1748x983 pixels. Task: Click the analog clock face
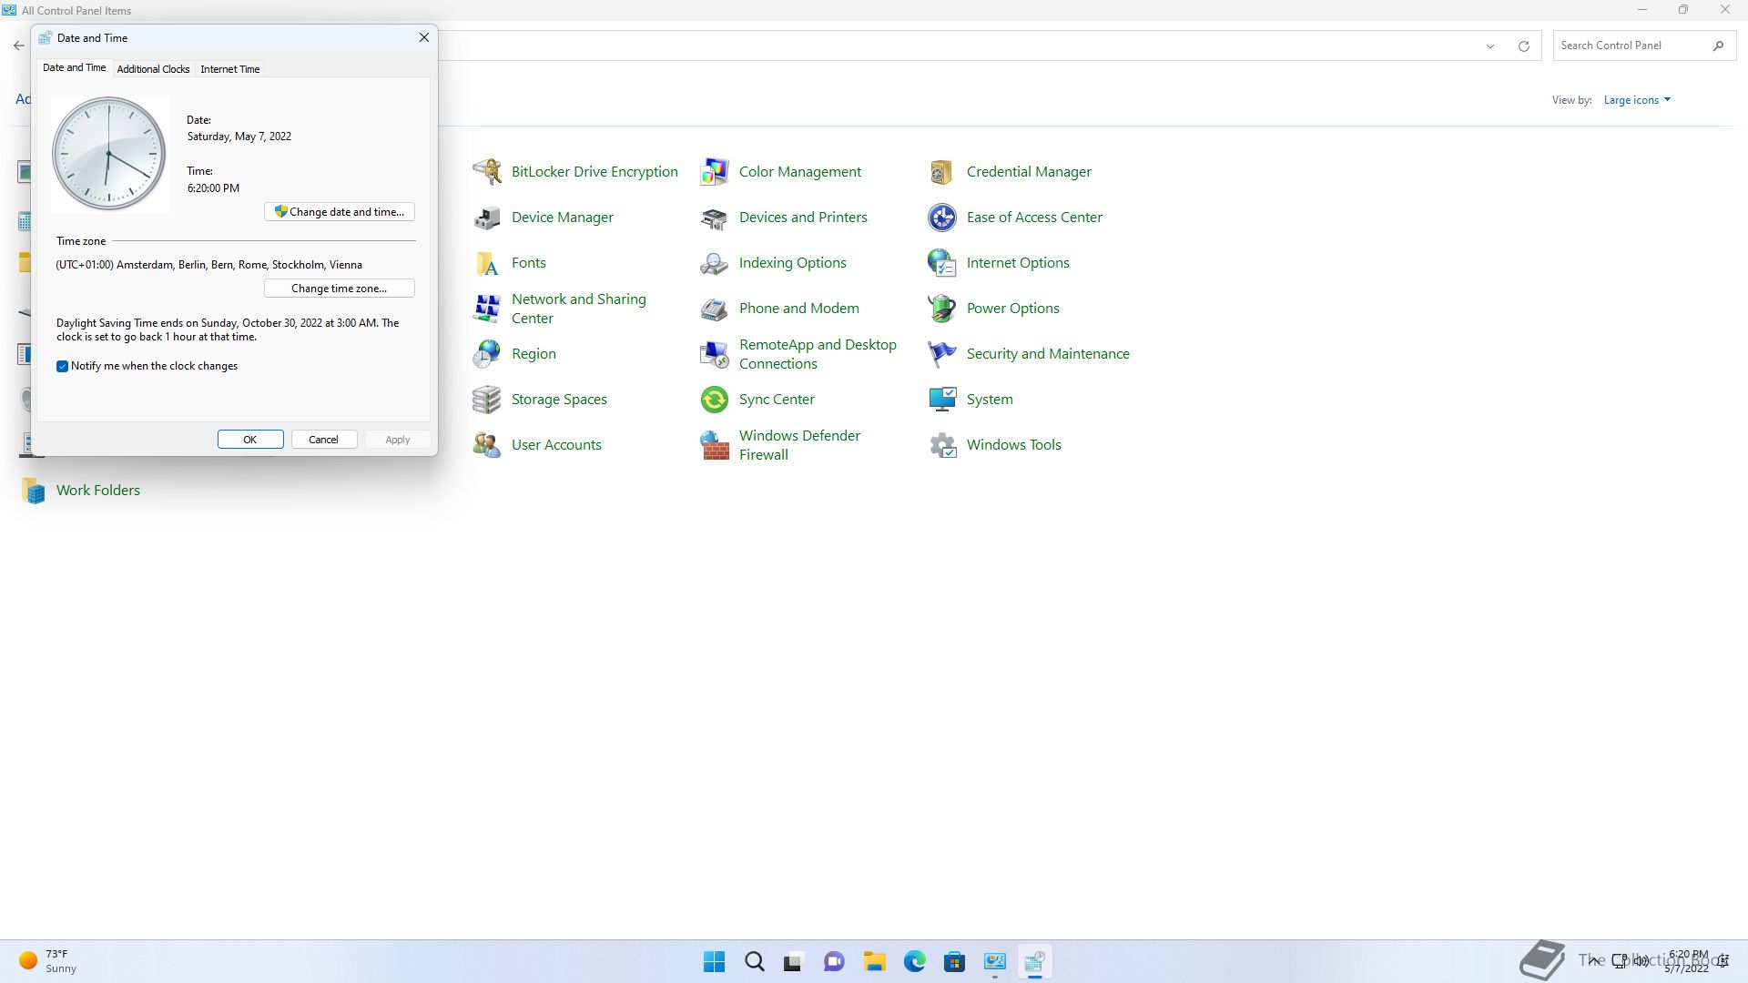109,154
